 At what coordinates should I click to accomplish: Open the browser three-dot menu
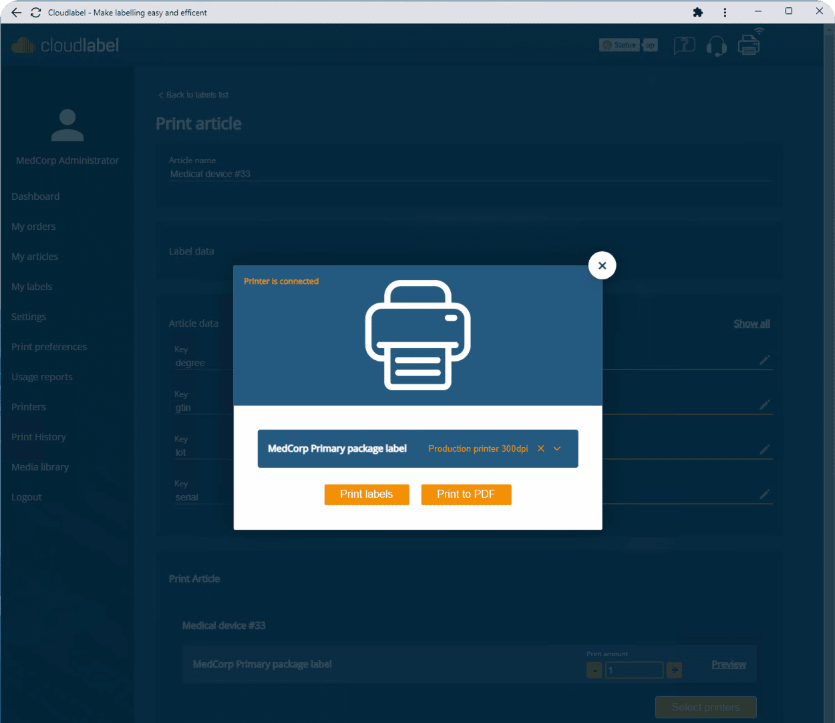[724, 12]
